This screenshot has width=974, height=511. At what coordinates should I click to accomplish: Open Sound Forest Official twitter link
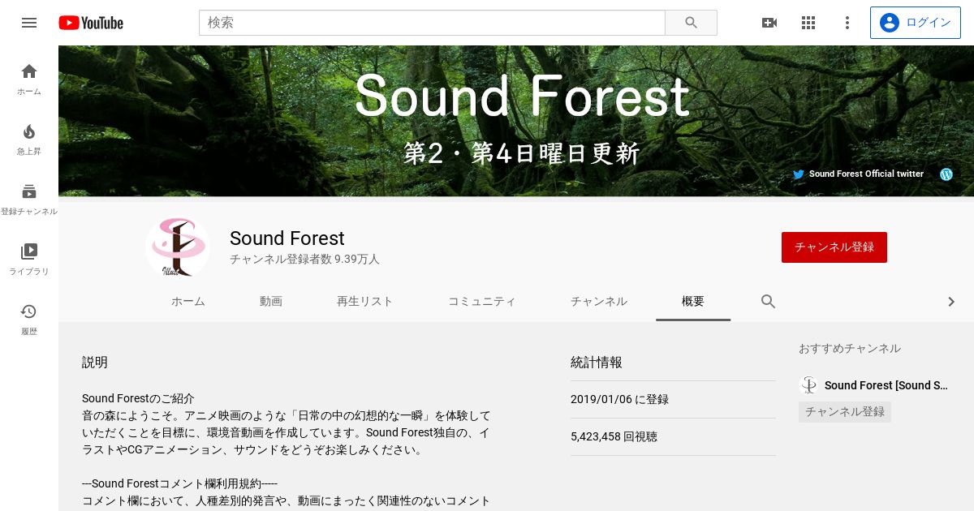pyautogui.click(x=859, y=174)
